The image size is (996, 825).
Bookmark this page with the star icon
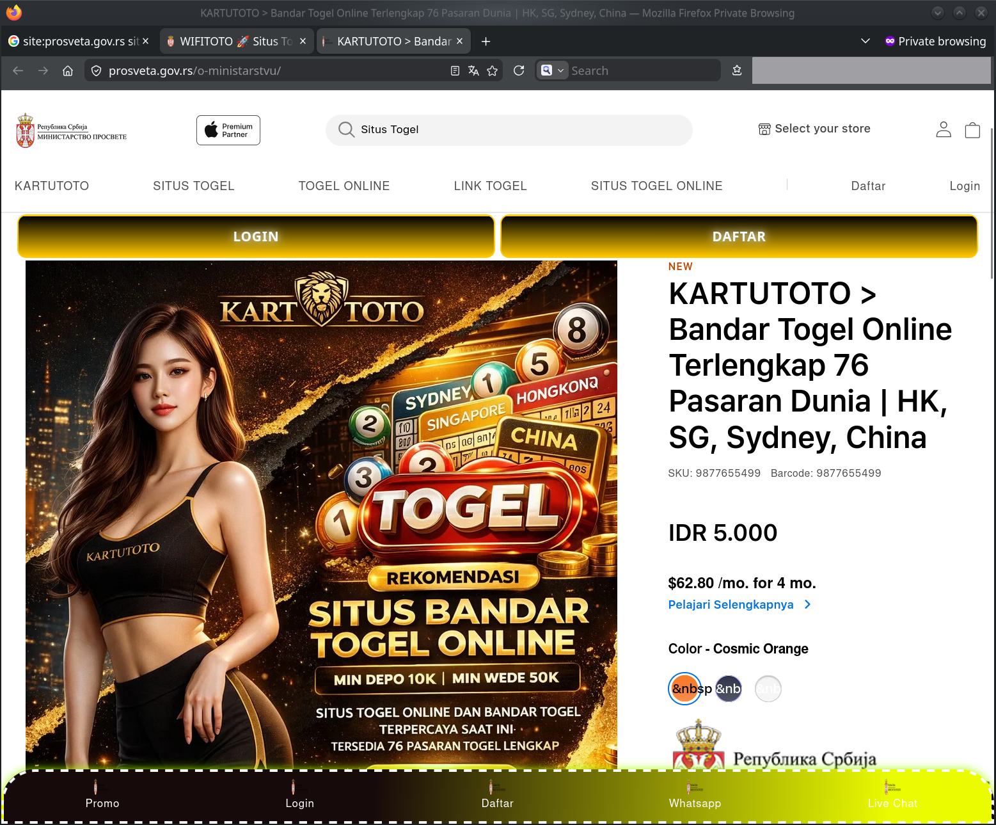pyautogui.click(x=492, y=70)
